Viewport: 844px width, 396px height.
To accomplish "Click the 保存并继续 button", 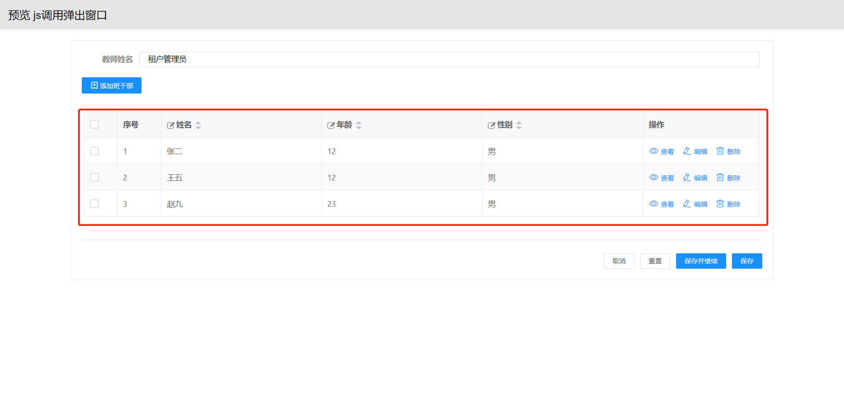I will (x=701, y=261).
